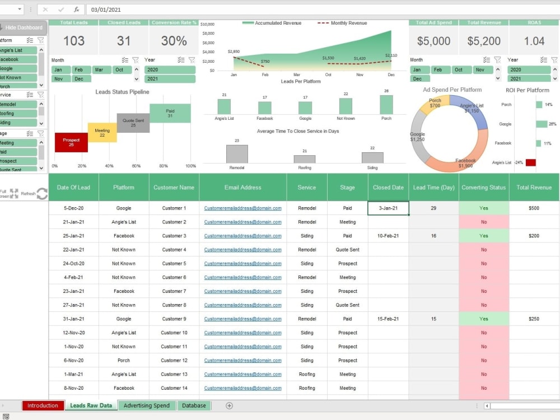Select Paid in Stage slicer
This screenshot has width=560, height=420.
pos(18,152)
